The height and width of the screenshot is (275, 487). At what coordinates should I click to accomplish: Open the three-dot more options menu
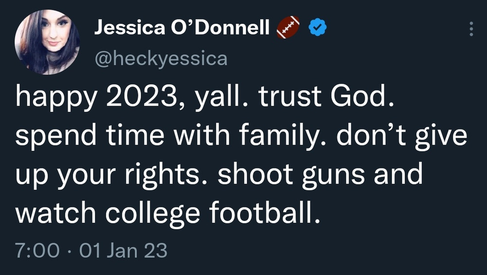471,29
